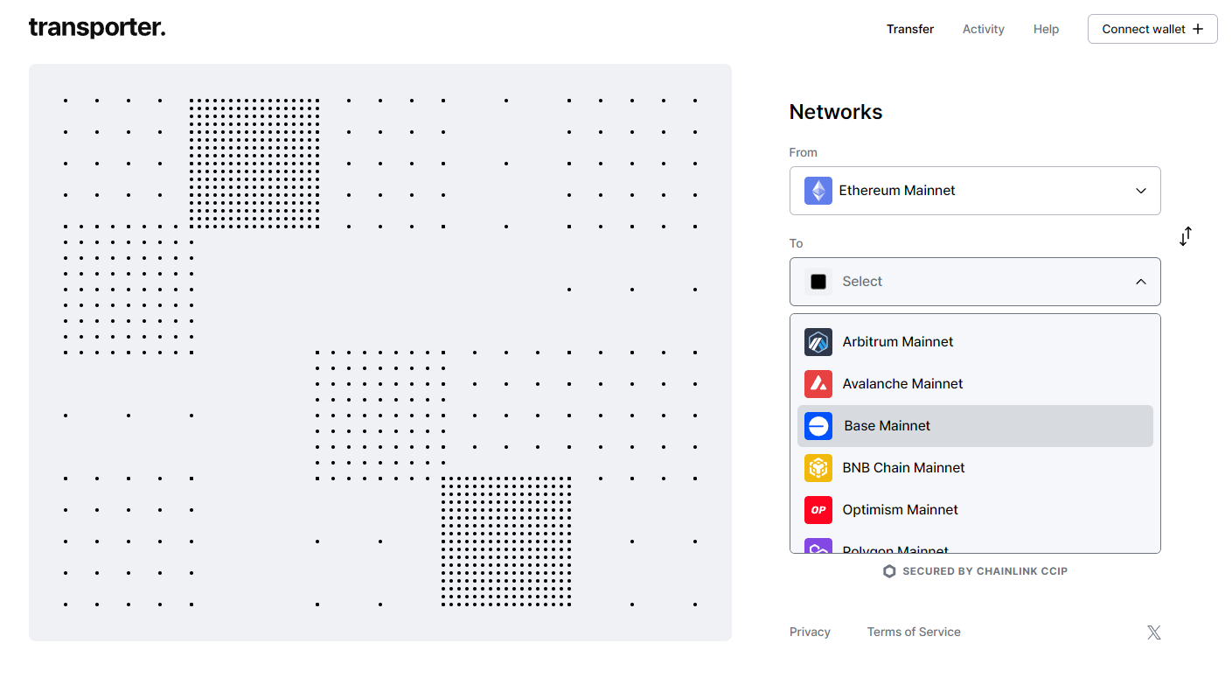
Task: Collapse the To network Select dropdown
Action: pos(975,282)
